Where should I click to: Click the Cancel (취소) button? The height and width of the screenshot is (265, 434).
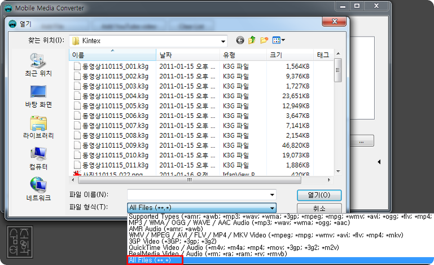click(319, 208)
